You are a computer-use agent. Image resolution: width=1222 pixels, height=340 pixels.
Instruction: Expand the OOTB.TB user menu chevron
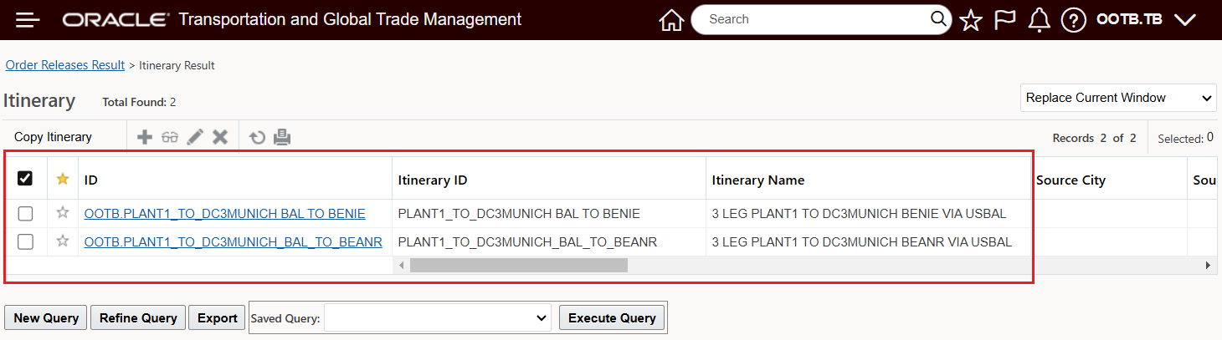coord(1185,20)
